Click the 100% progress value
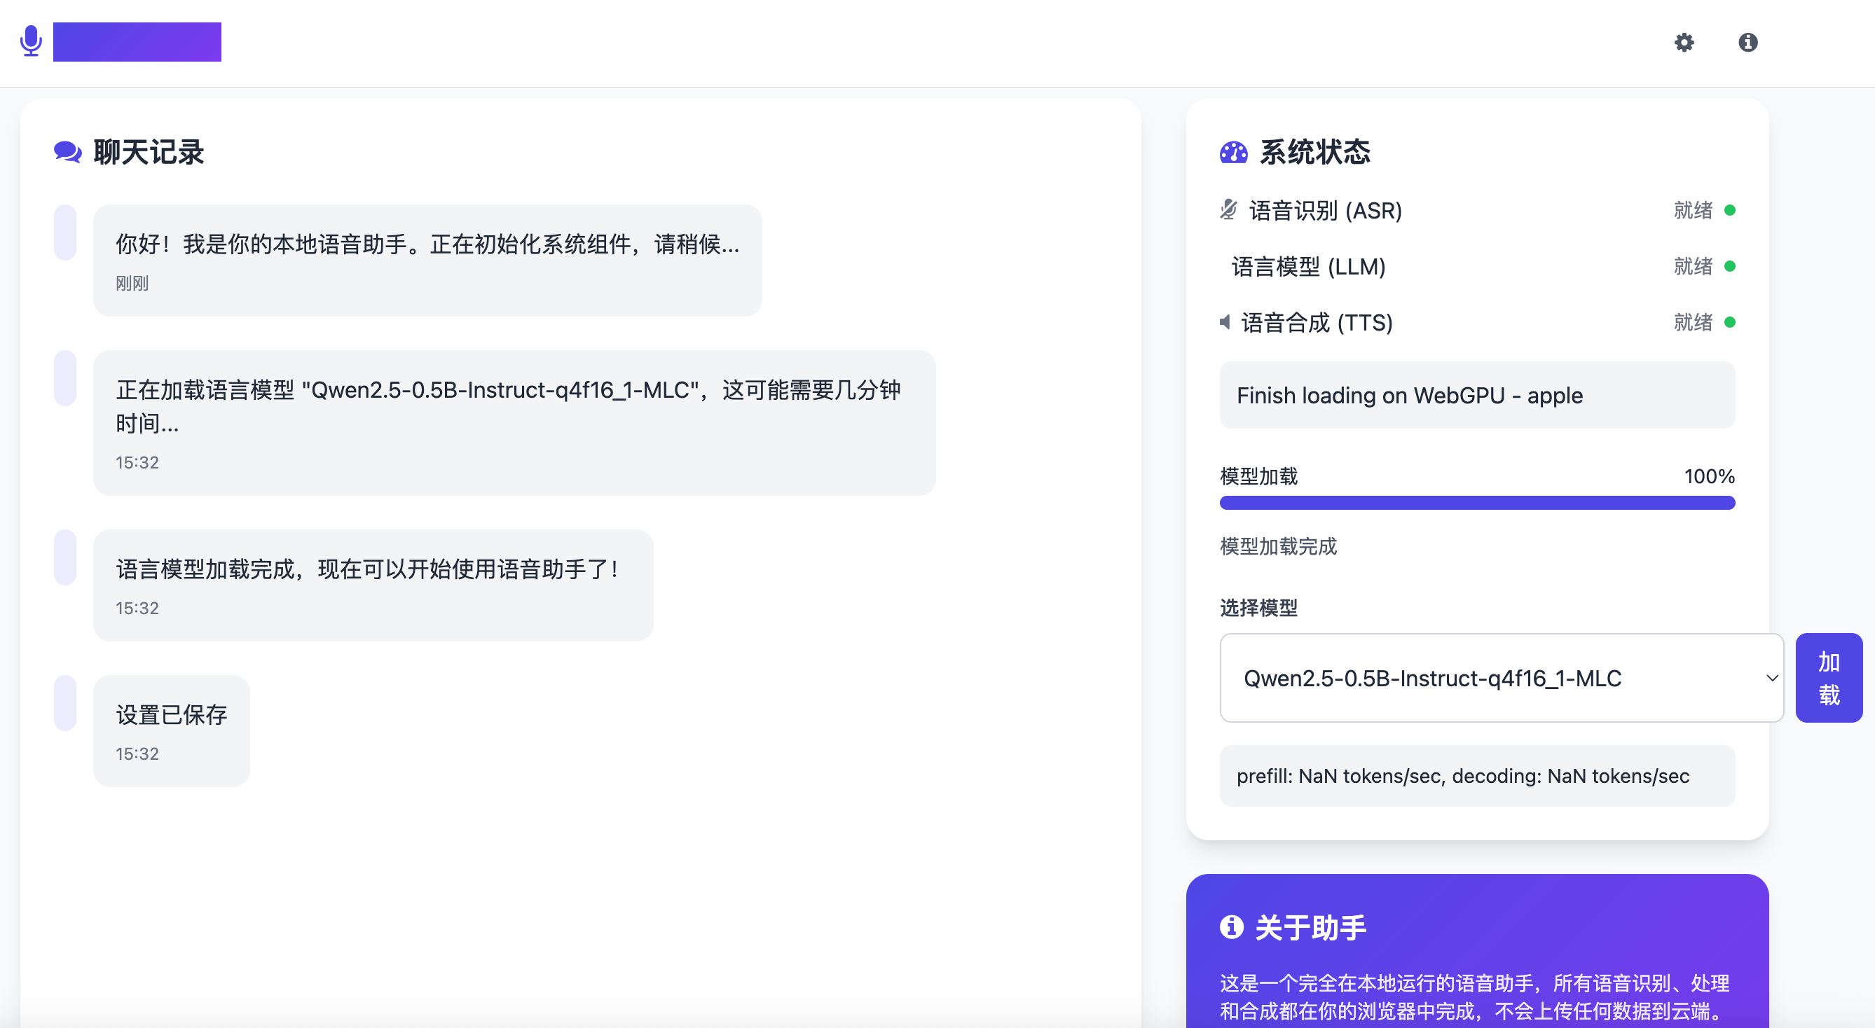The width and height of the screenshot is (1875, 1028). click(1709, 475)
